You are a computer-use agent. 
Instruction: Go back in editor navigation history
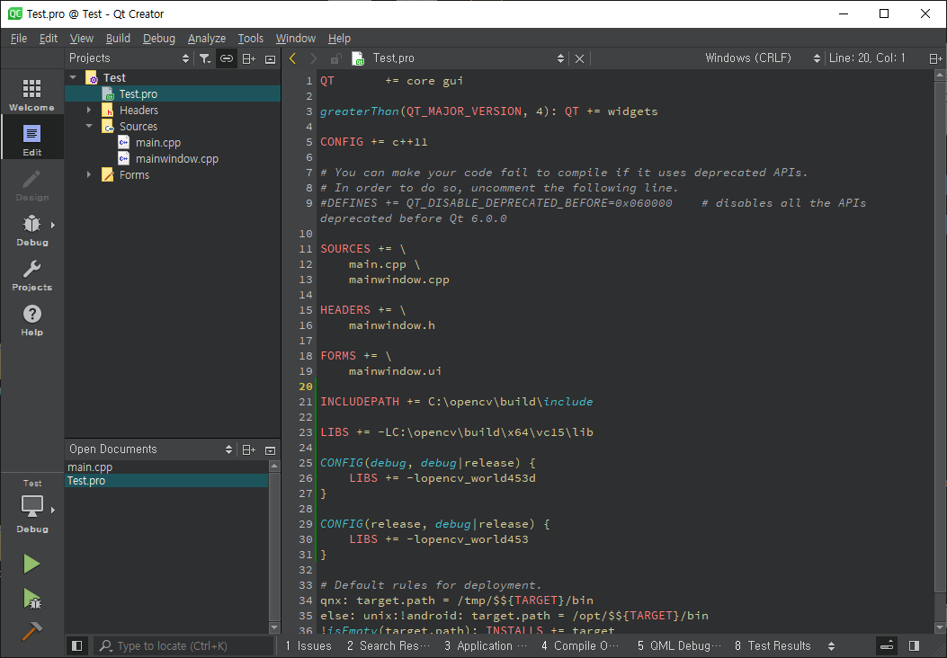tap(293, 58)
